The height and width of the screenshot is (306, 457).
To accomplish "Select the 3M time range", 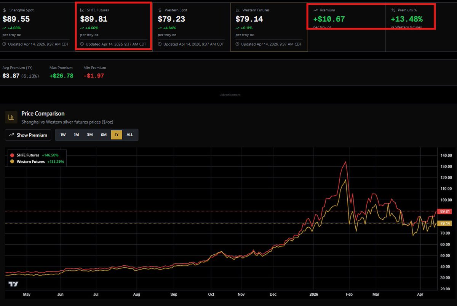I will point(90,135).
